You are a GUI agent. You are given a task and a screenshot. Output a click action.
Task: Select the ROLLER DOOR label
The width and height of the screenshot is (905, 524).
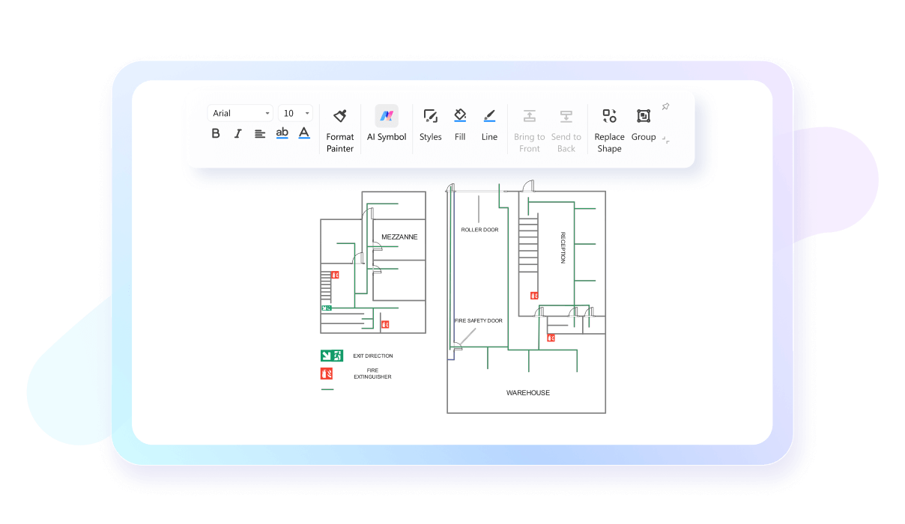pos(479,230)
